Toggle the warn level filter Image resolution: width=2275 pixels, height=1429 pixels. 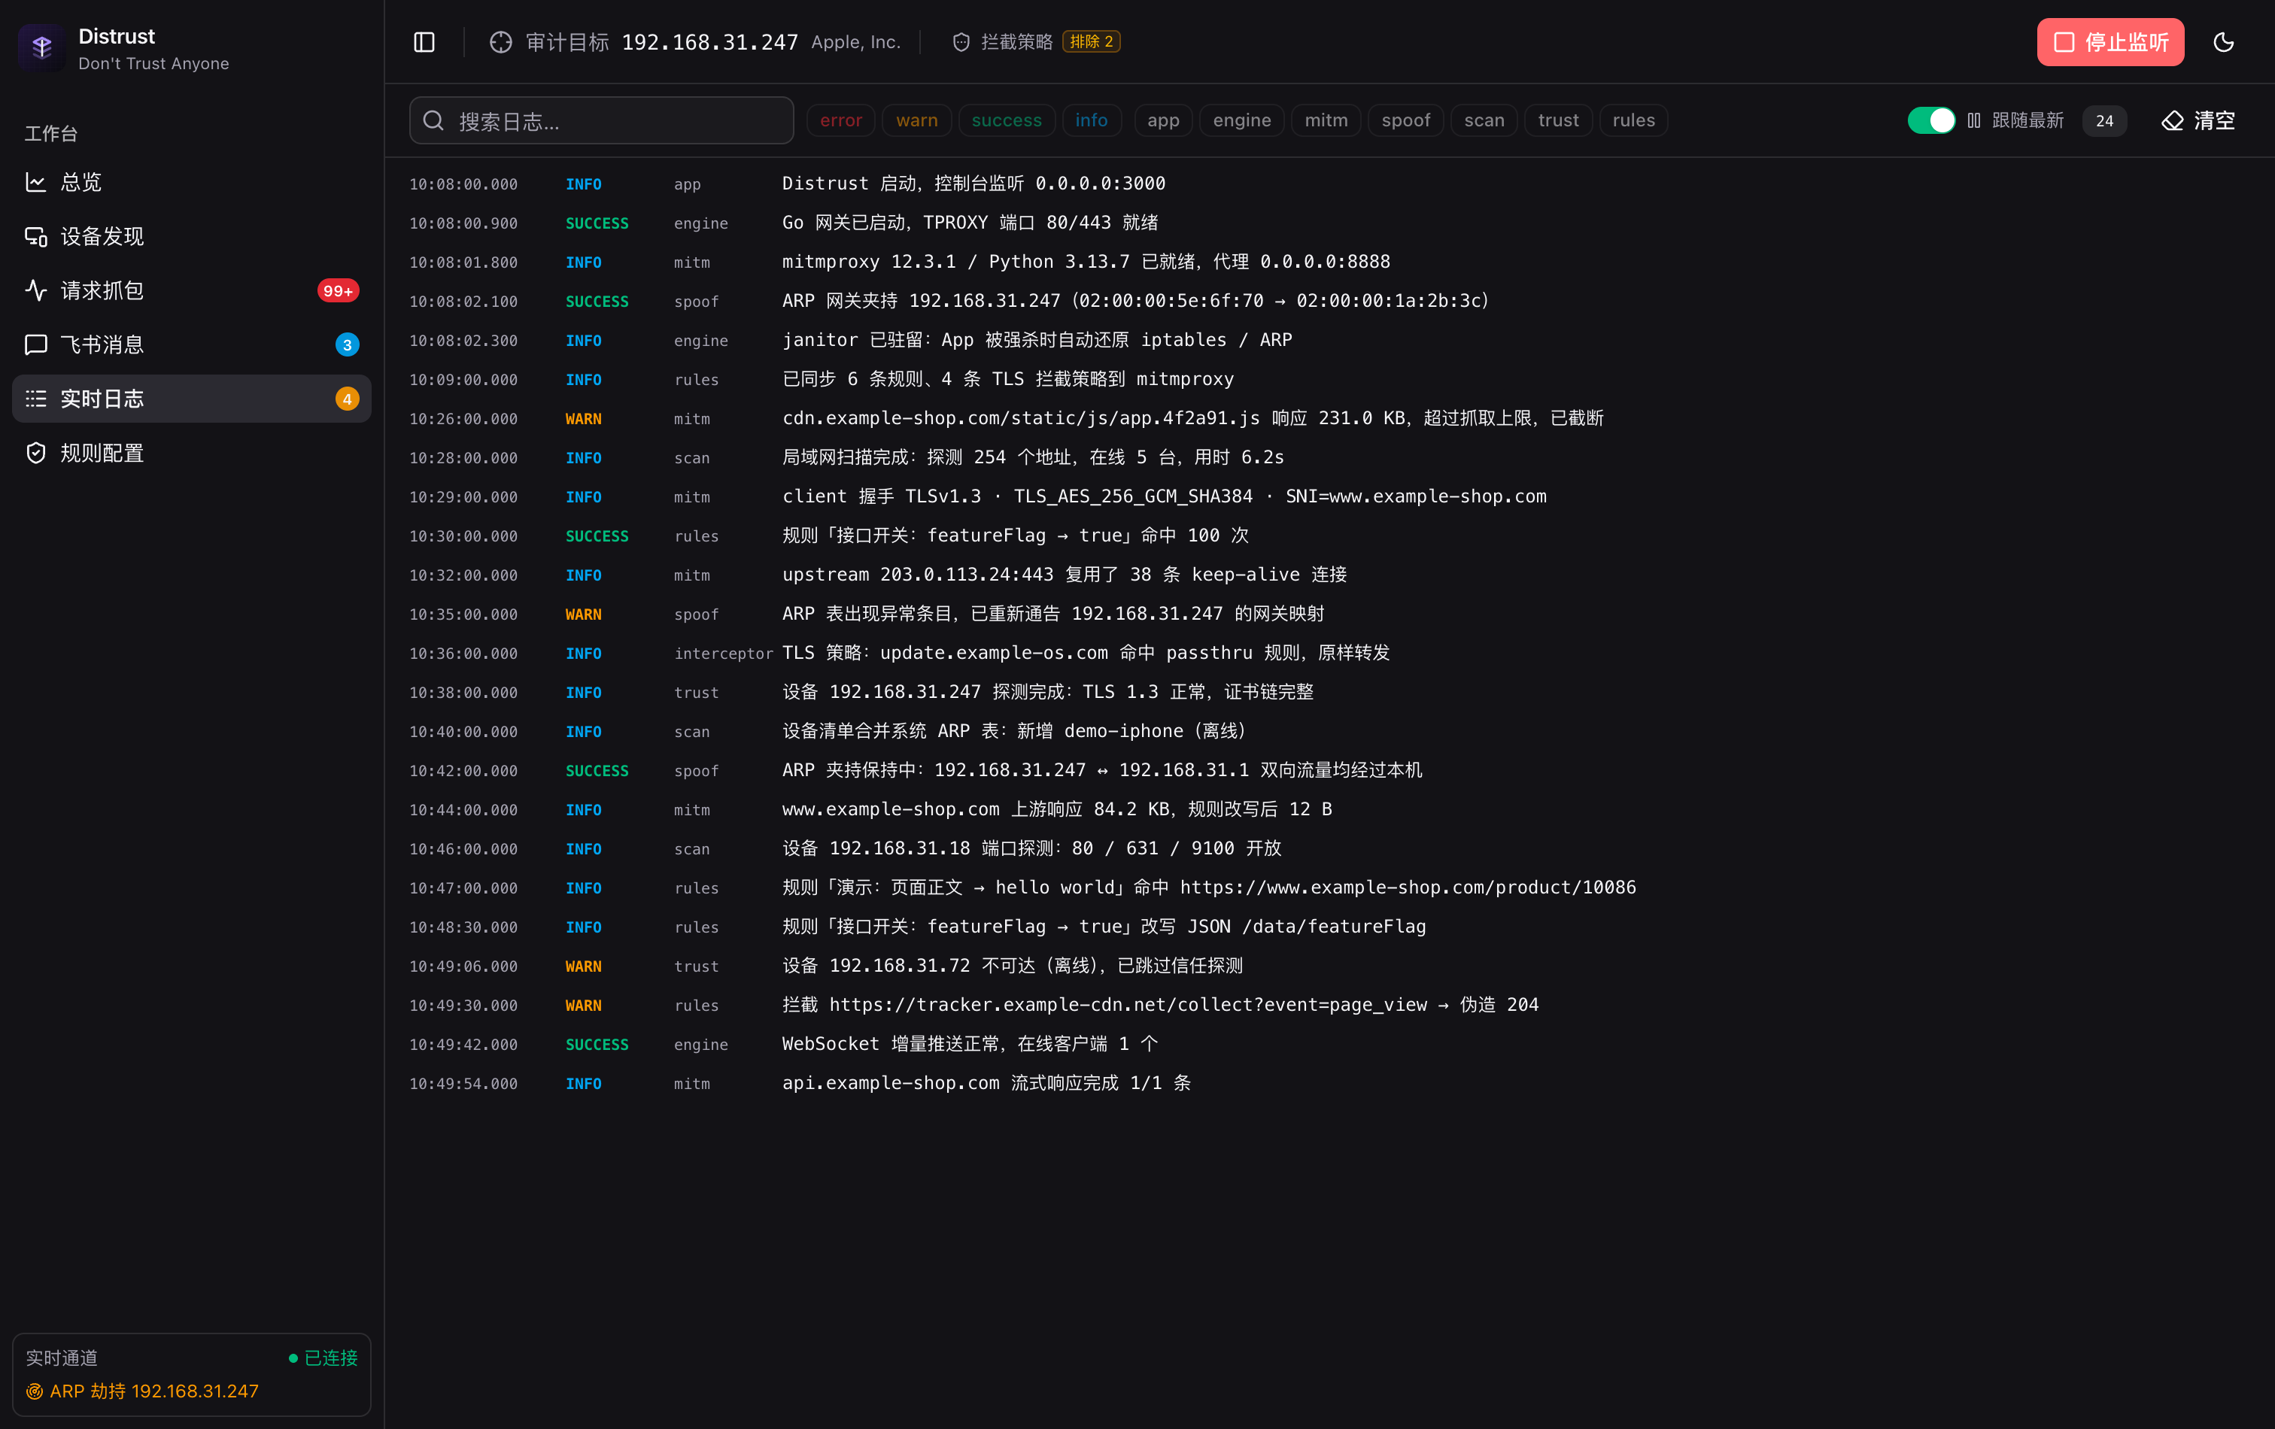coord(916,120)
